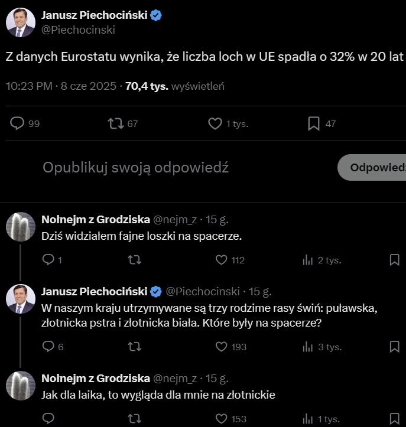Open the cactus avatar of the first reply
This screenshot has height=427, width=406.
[21, 227]
